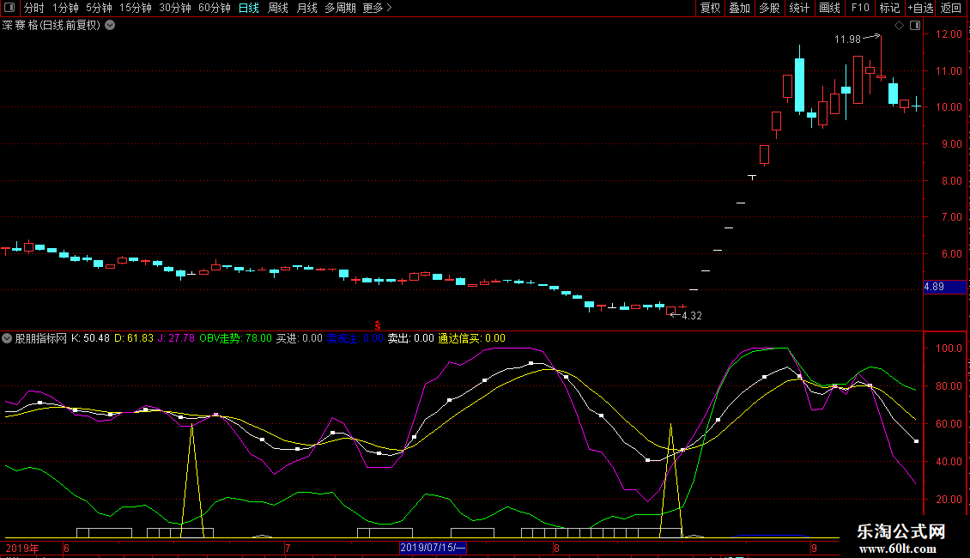Select the 1分钟 period
This screenshot has height=558, width=970.
pyautogui.click(x=65, y=8)
